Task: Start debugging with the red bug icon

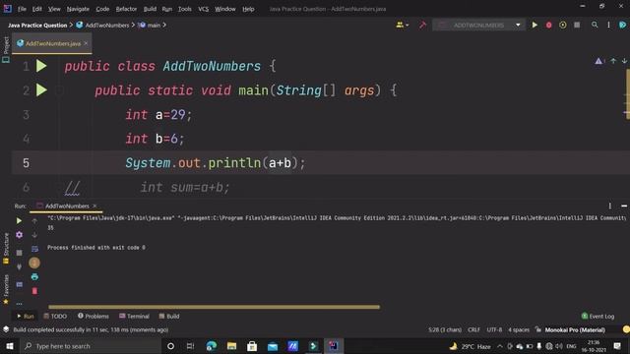Action: point(548,25)
